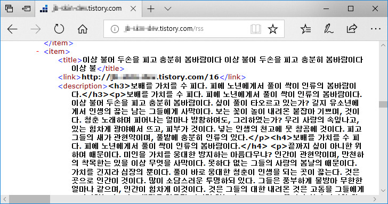The height and width of the screenshot is (204, 388).
Task: Open the tabs you've set aside icon
Action: (9, 9)
